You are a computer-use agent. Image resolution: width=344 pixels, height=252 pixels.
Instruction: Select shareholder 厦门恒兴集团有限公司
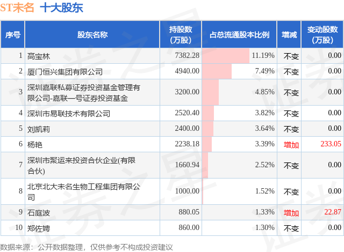click(x=65, y=72)
